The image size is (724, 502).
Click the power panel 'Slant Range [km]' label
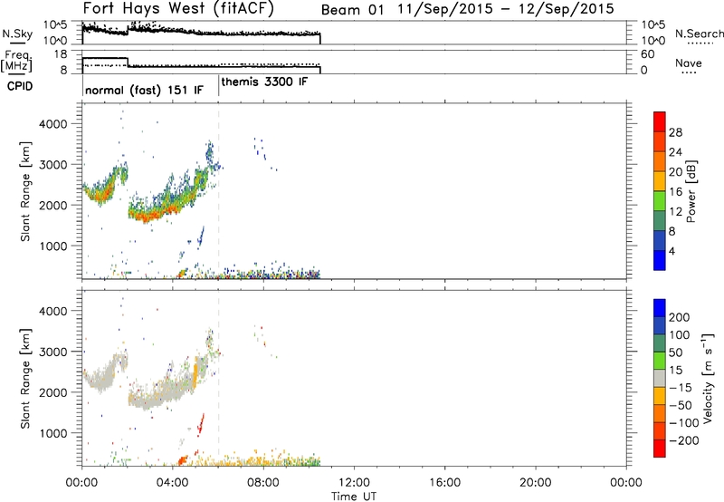25,191
